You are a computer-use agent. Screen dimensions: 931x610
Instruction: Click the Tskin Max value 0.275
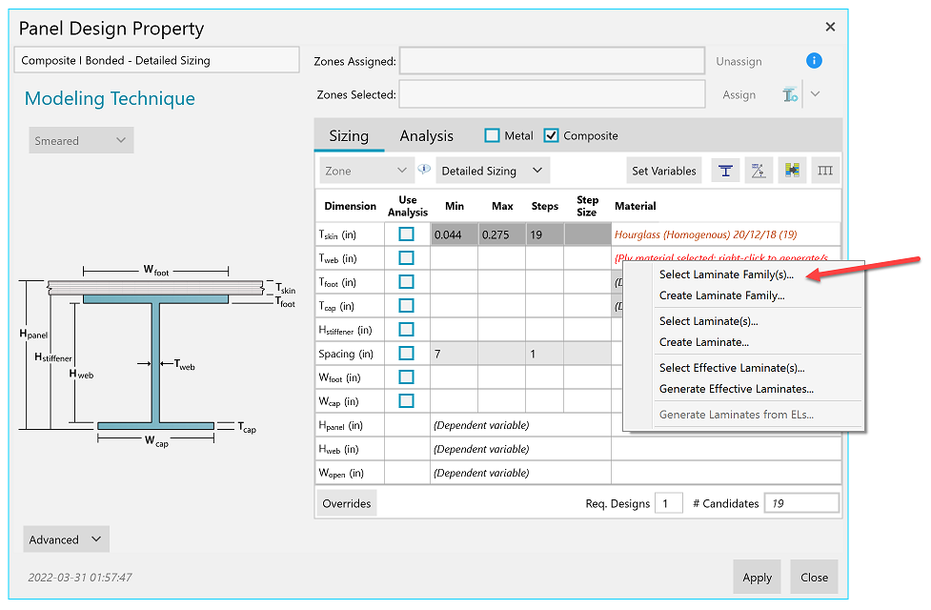pos(502,234)
